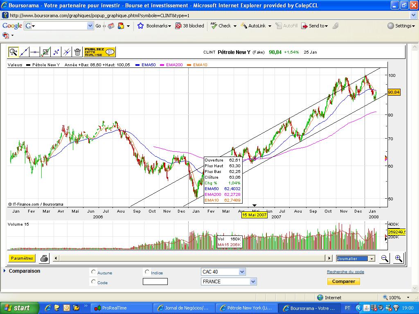Click the Windows start button
419x314 pixels.
tap(19, 308)
